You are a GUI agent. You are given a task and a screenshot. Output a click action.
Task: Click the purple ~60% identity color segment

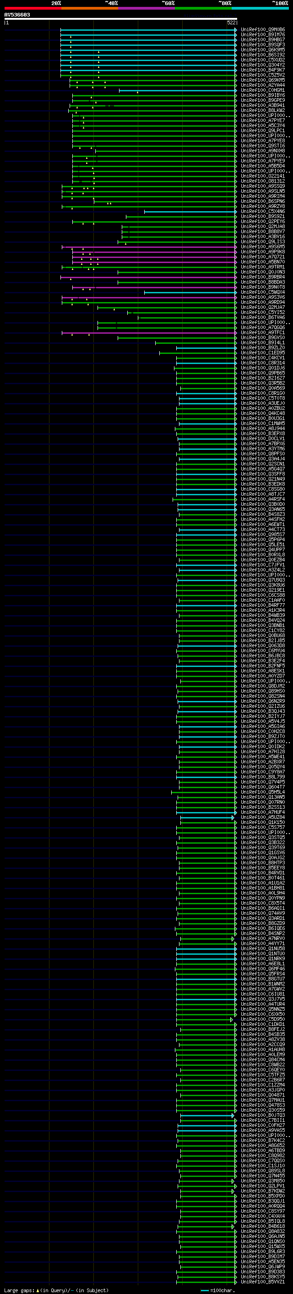tap(147, 8)
